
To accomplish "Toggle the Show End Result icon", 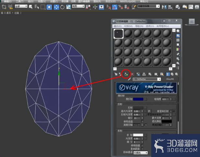I will [x=168, y=74].
